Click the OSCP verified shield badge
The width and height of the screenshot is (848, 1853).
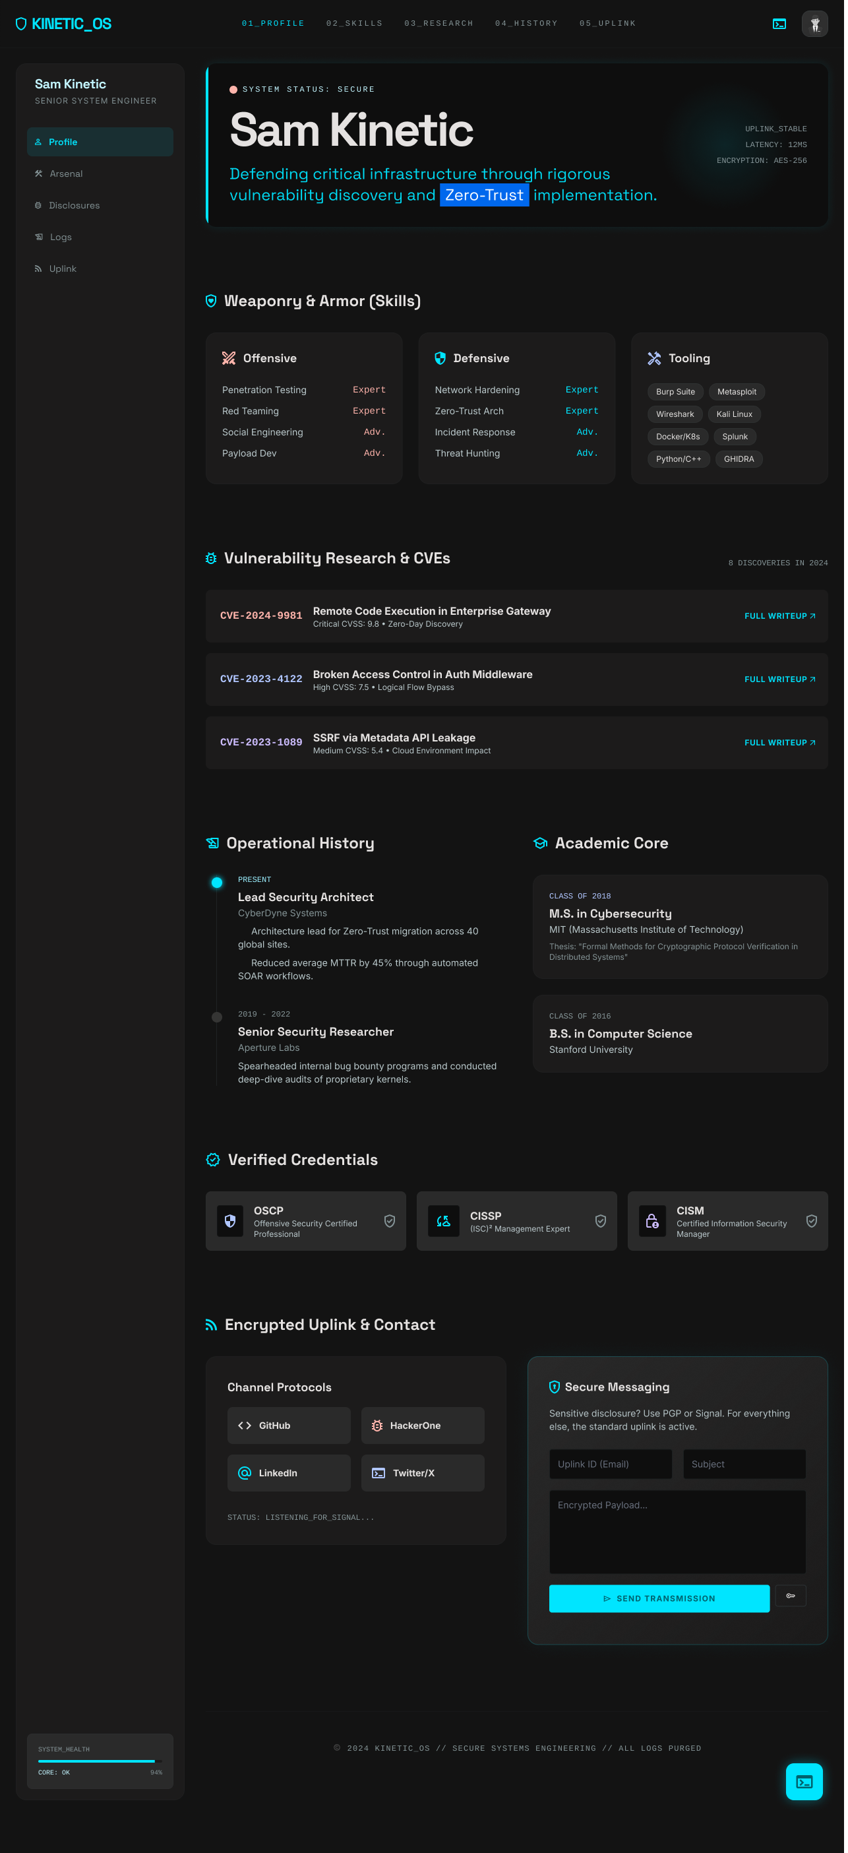389,1220
